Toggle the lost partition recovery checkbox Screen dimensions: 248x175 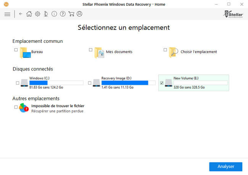point(16,107)
